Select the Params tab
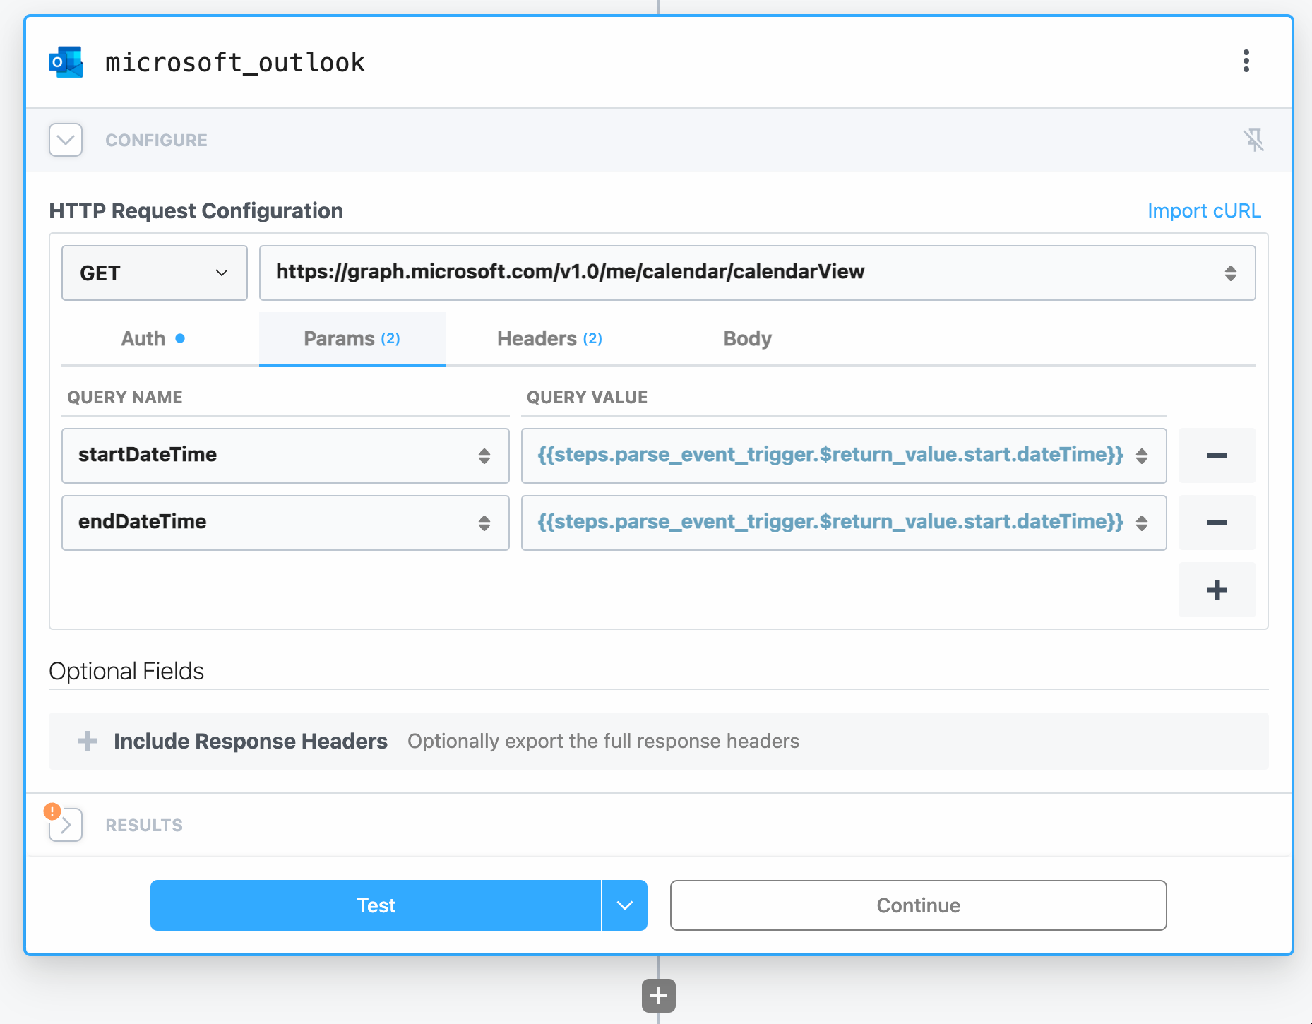This screenshot has width=1312, height=1024. tap(352, 339)
